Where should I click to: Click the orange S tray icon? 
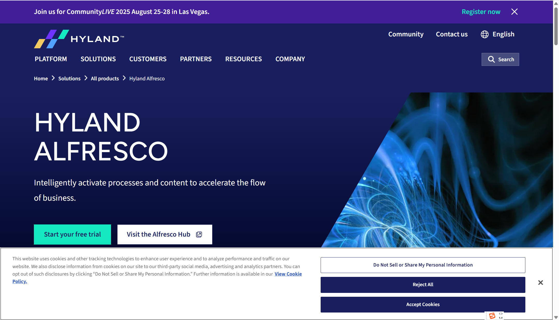tap(492, 316)
